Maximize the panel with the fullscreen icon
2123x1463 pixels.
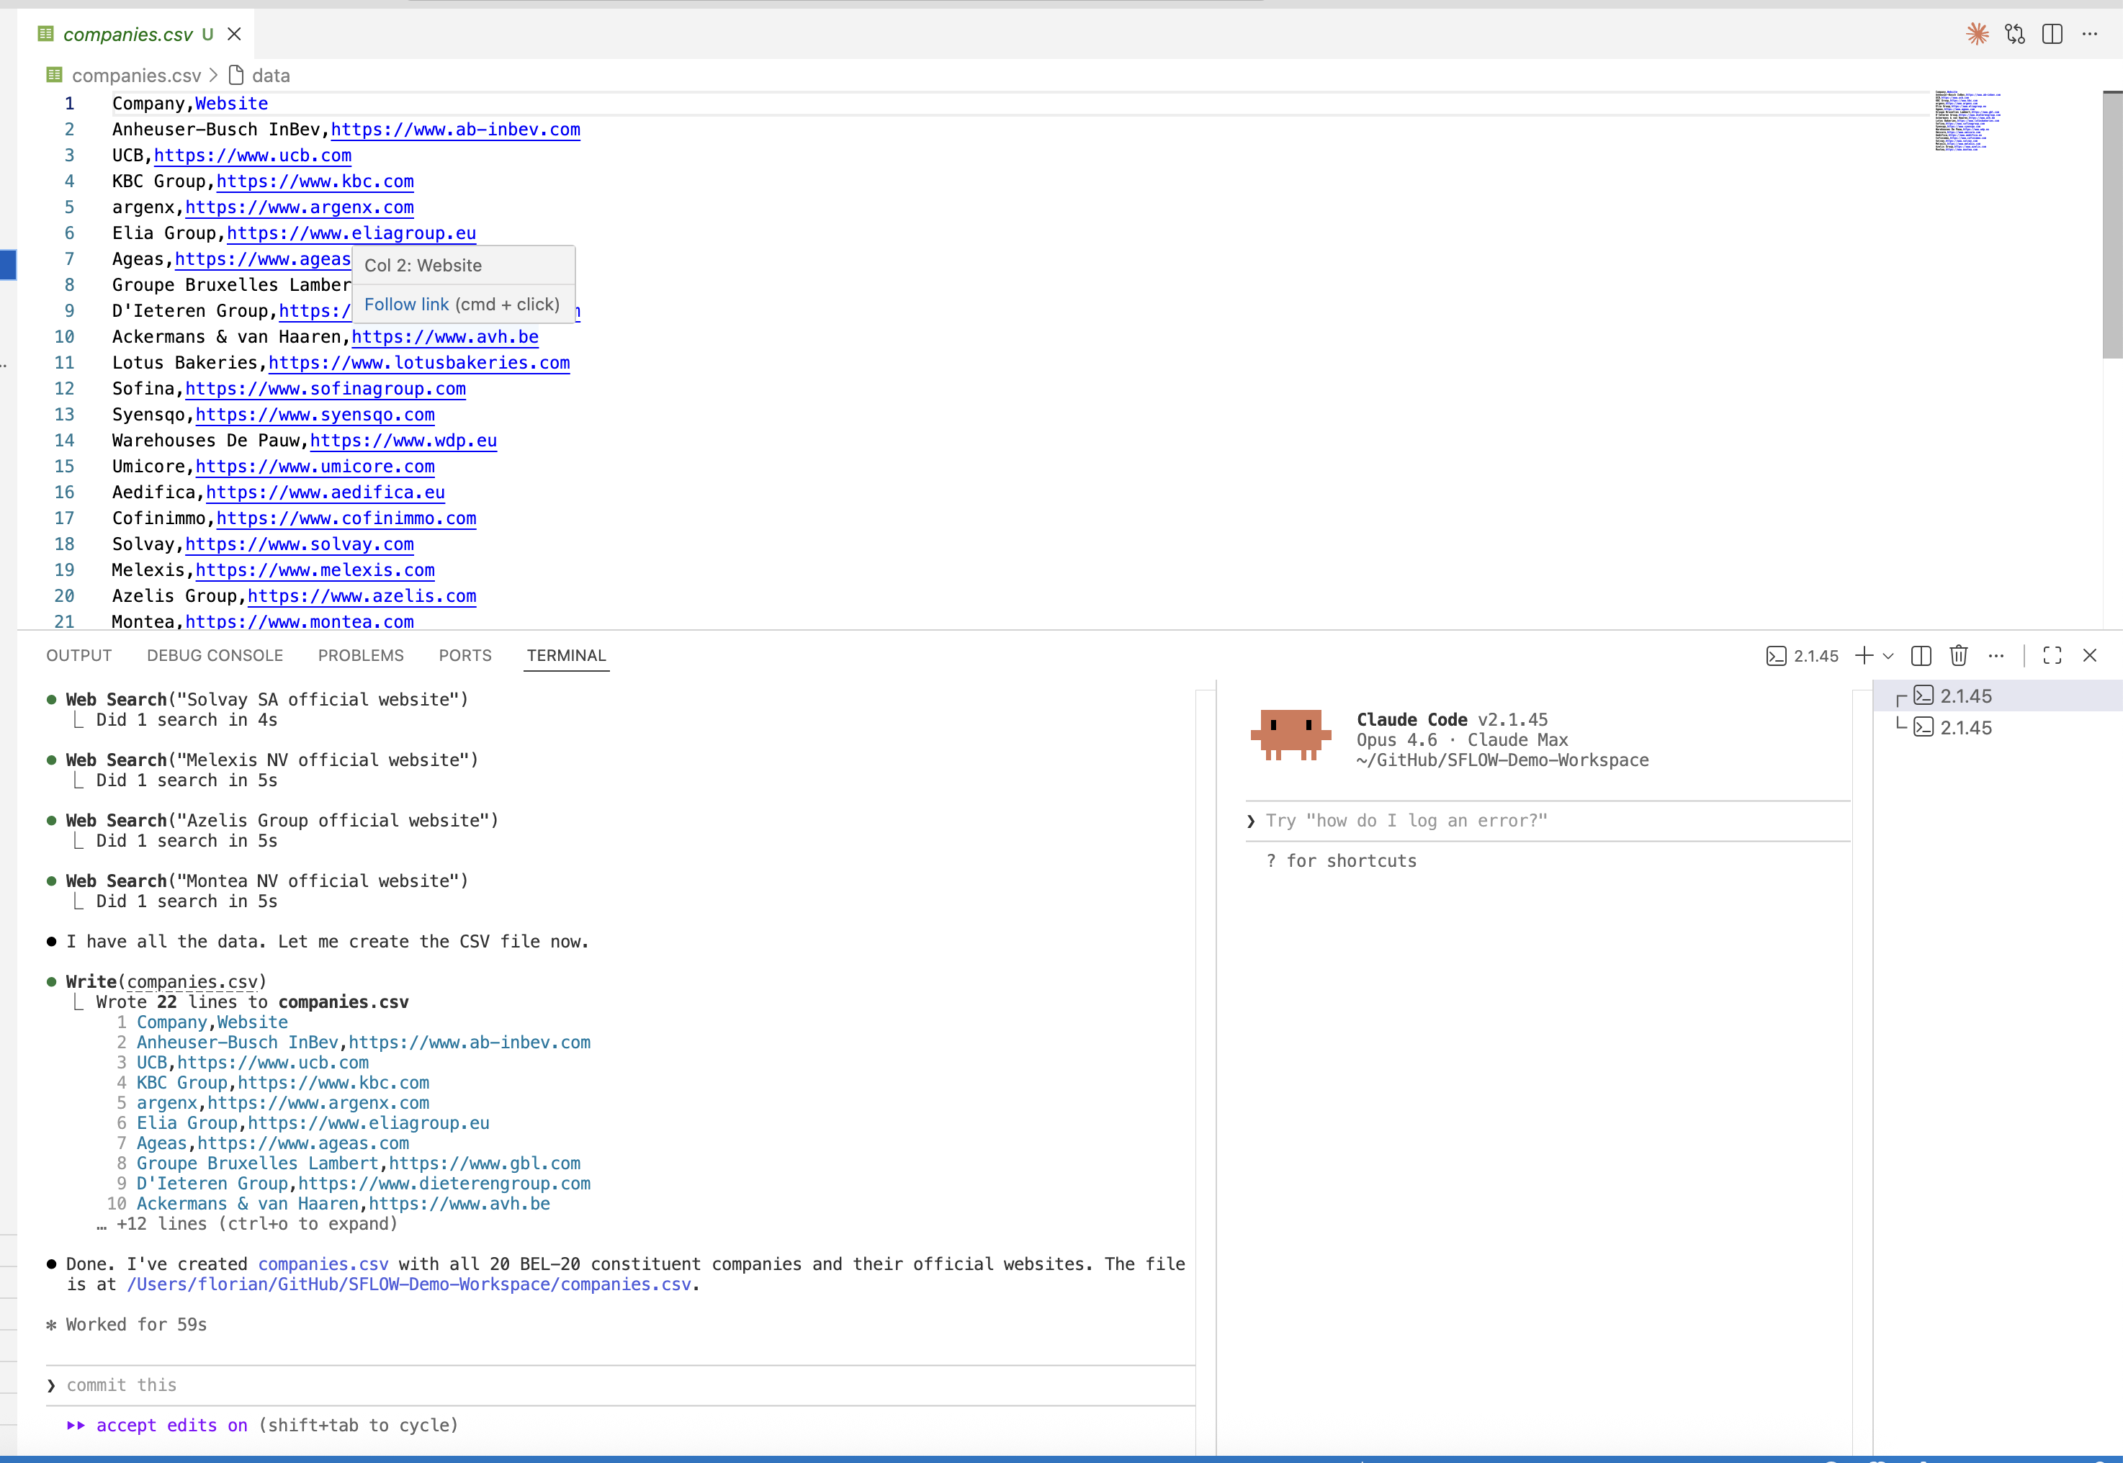tap(2052, 655)
